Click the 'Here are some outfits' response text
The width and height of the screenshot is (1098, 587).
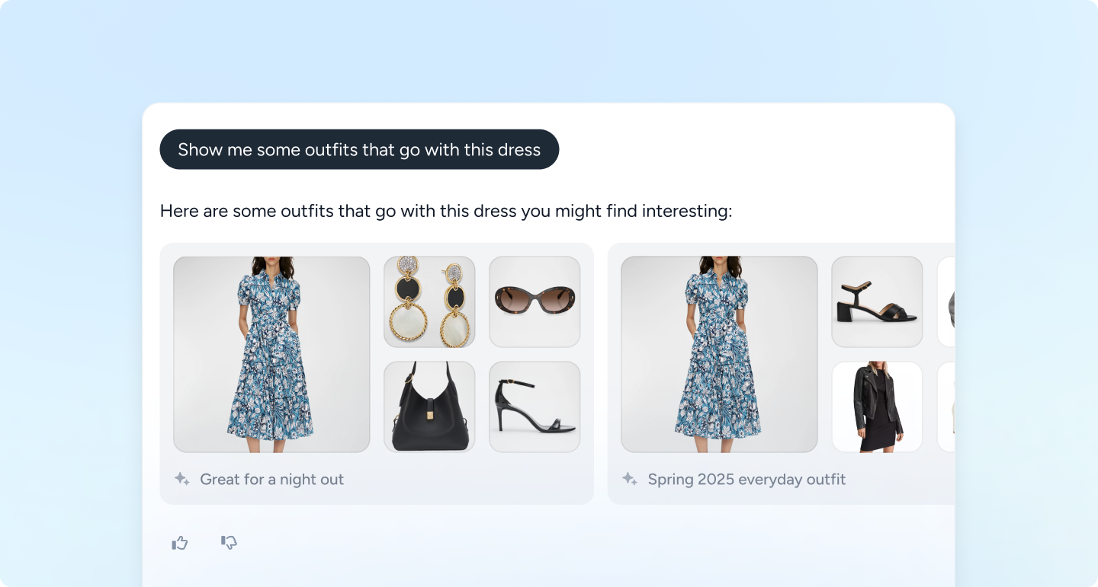click(446, 211)
